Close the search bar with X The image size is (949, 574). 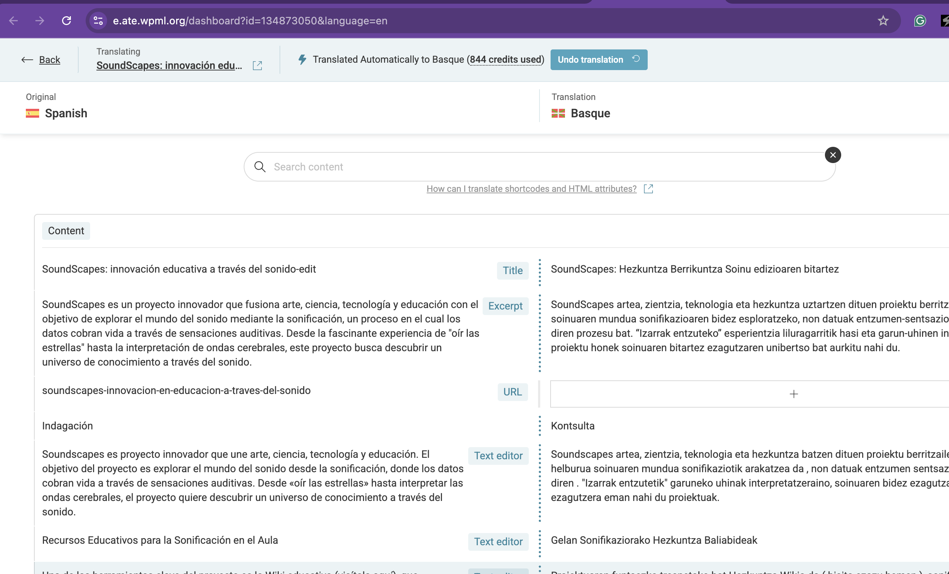click(833, 155)
